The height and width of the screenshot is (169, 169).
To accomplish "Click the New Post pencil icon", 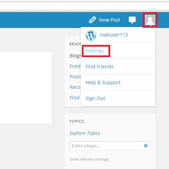I will [x=93, y=20].
